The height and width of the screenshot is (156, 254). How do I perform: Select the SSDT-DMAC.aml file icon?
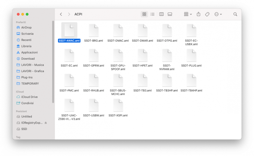click(118, 30)
